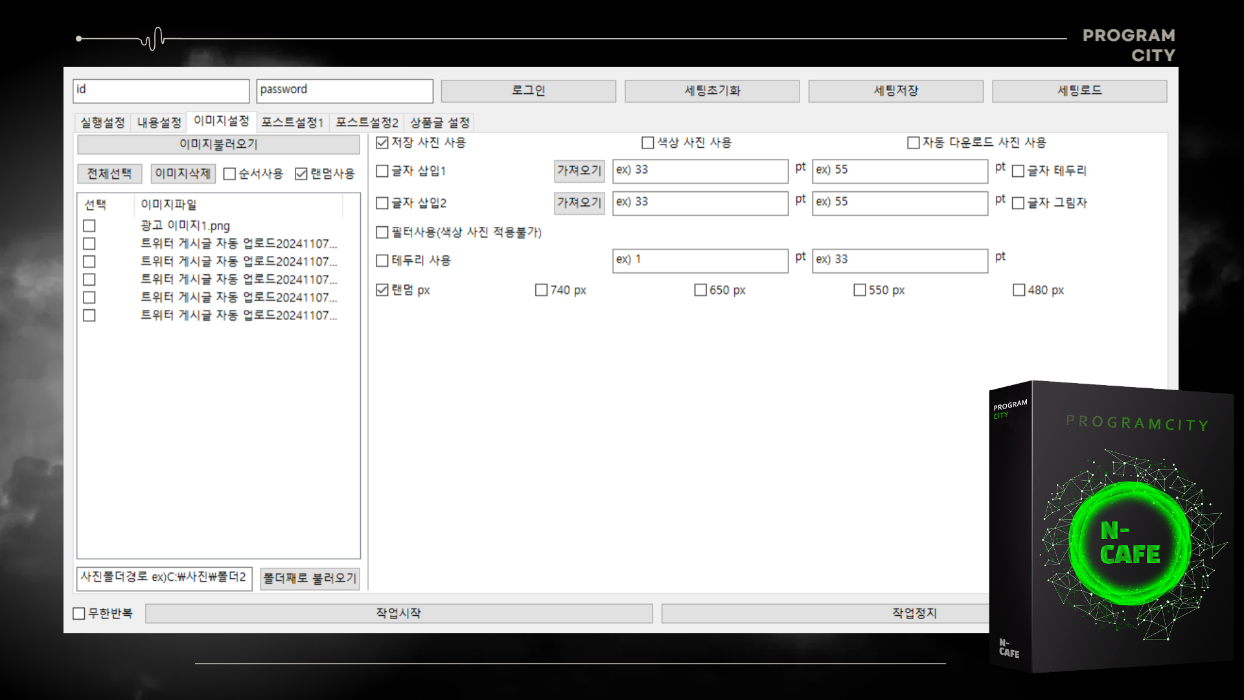
Task: Check the 글자 삽입2 checkbox
Action: [x=382, y=204]
